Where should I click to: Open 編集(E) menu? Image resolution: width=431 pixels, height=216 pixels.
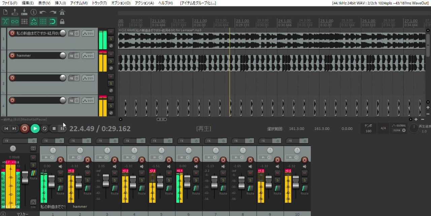pos(28,3)
